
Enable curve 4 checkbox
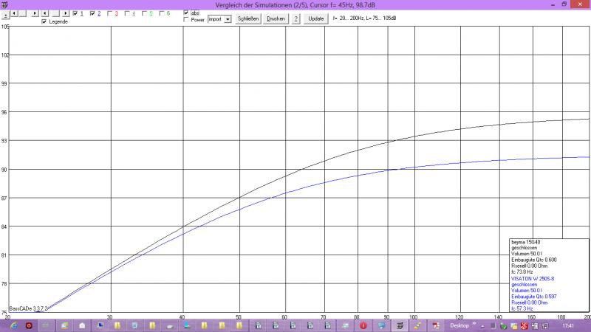(127, 13)
